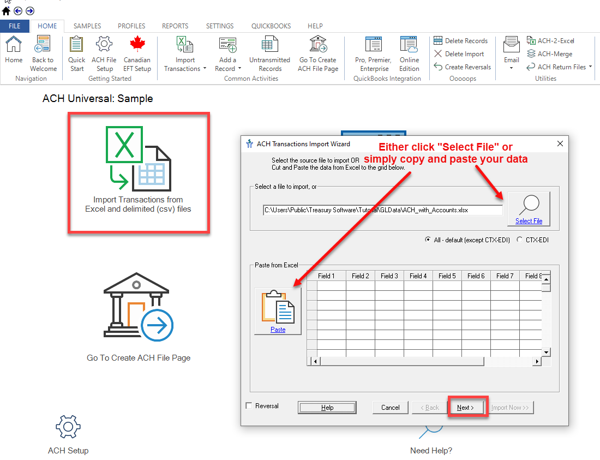Image resolution: width=600 pixels, height=460 pixels.
Task: Click the Paste clipboard button
Action: tap(278, 311)
